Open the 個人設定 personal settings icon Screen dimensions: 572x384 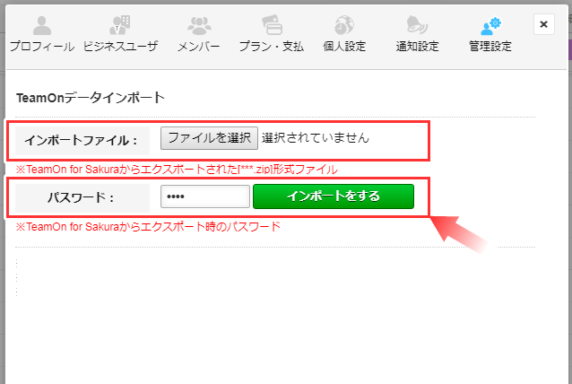click(x=344, y=25)
